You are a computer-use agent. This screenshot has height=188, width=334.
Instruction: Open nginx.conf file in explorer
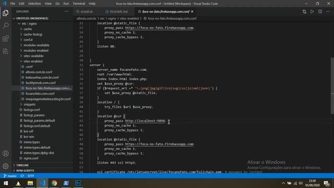(x=31, y=158)
